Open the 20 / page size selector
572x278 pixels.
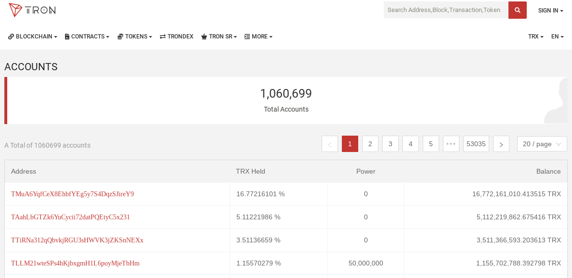(x=542, y=144)
